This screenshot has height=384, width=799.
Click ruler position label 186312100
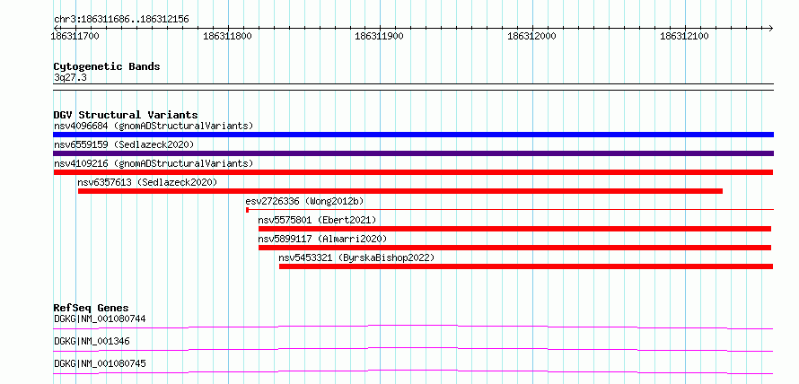pos(684,36)
